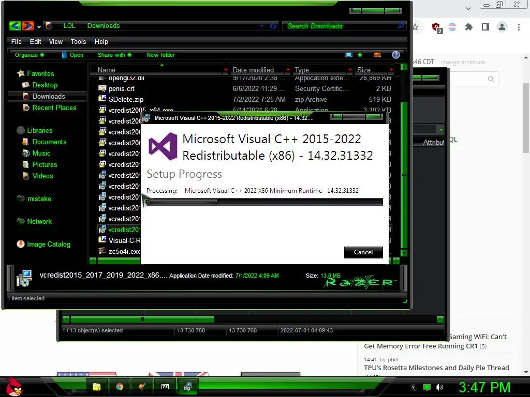This screenshot has height=397, width=530.
Task: Select the mistake item in sidebar
Action: 34,198
